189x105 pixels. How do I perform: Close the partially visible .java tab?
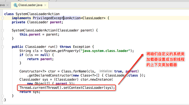[7, 5]
